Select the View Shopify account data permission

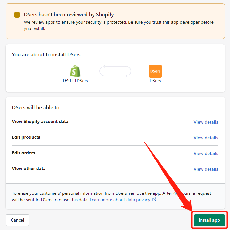click(x=40, y=122)
